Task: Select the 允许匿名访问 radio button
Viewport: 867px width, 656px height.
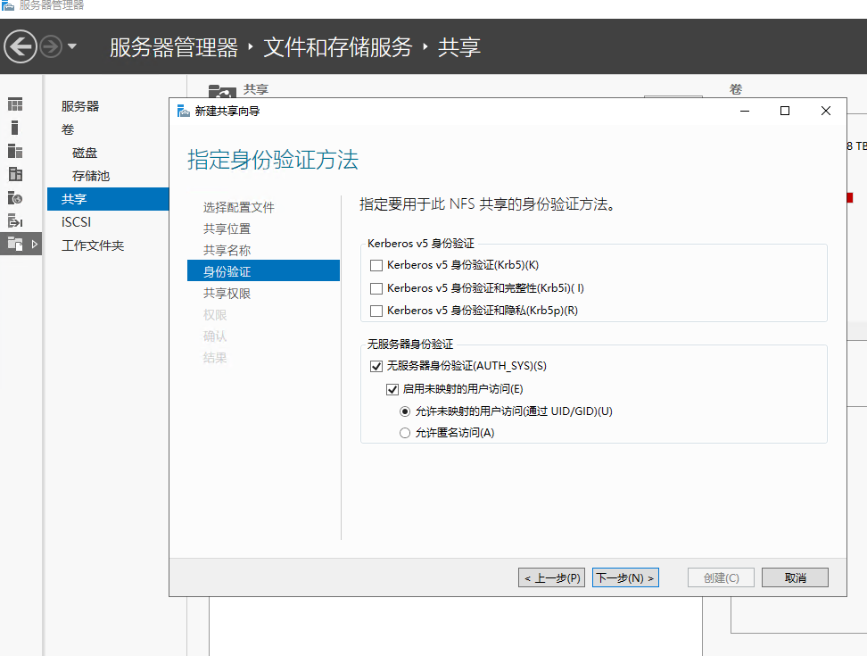Action: click(405, 433)
